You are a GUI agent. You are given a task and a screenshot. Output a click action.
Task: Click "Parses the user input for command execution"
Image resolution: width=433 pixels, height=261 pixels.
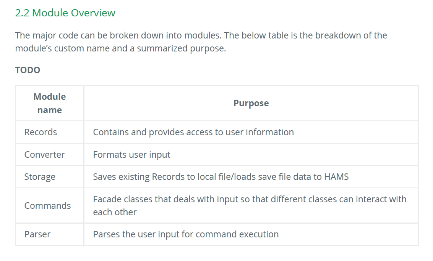[186, 234]
